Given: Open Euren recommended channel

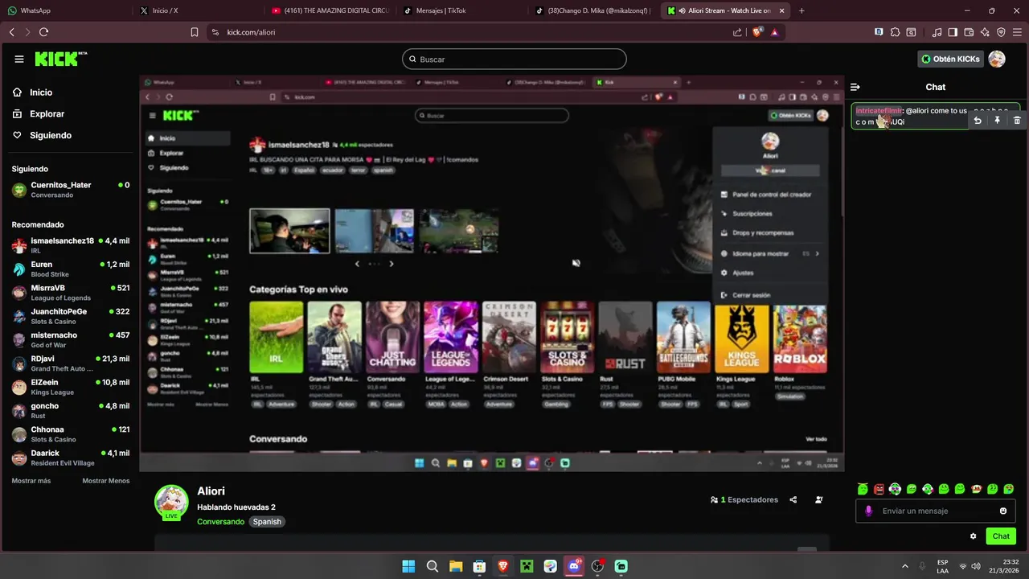Looking at the screenshot, I should (71, 269).
